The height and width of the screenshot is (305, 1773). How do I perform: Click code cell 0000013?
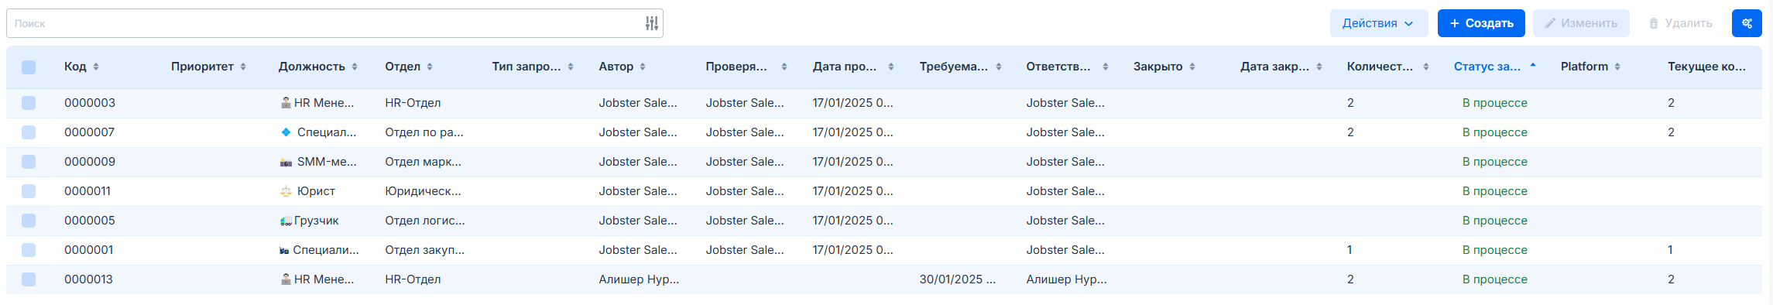89,279
